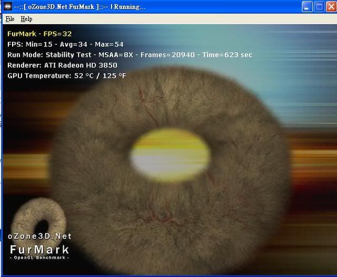The width and height of the screenshot is (337, 277).
Task: Click the FurMark app icon in title bar
Action: coord(8,7)
